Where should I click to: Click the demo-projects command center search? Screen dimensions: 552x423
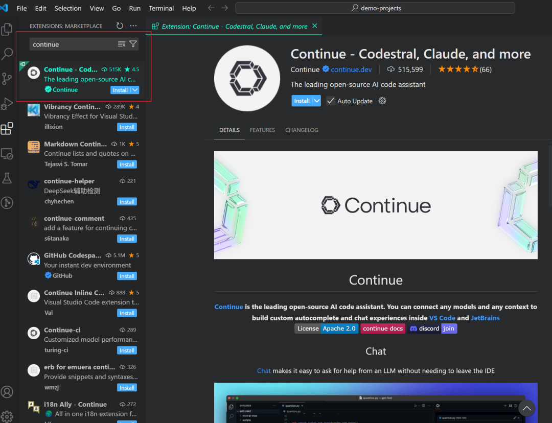[x=375, y=8]
